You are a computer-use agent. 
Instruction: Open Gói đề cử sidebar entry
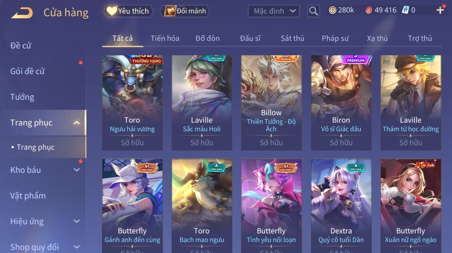[27, 71]
